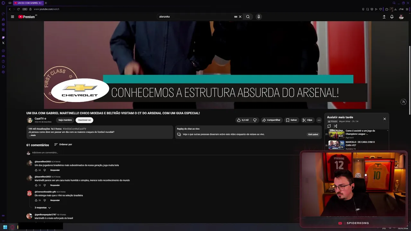Clear the alanzoka search text with X
Viewport: 411px width, 231px height.
(240, 17)
